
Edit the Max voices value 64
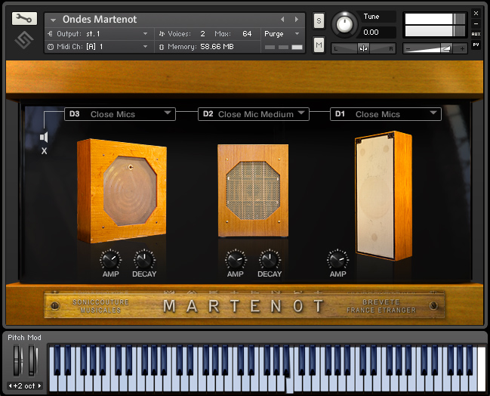247,34
